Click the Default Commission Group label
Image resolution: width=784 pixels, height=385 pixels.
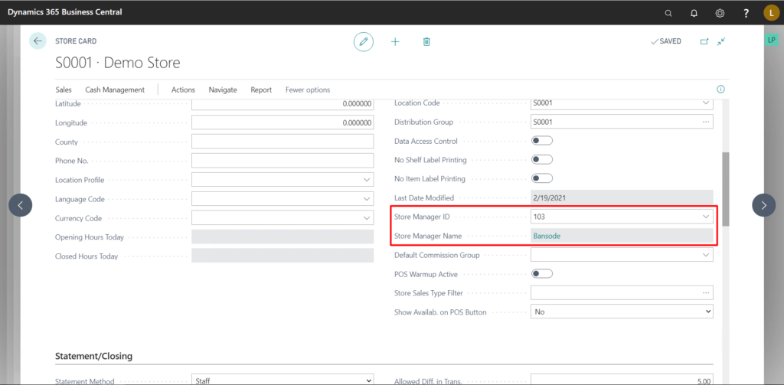click(437, 255)
